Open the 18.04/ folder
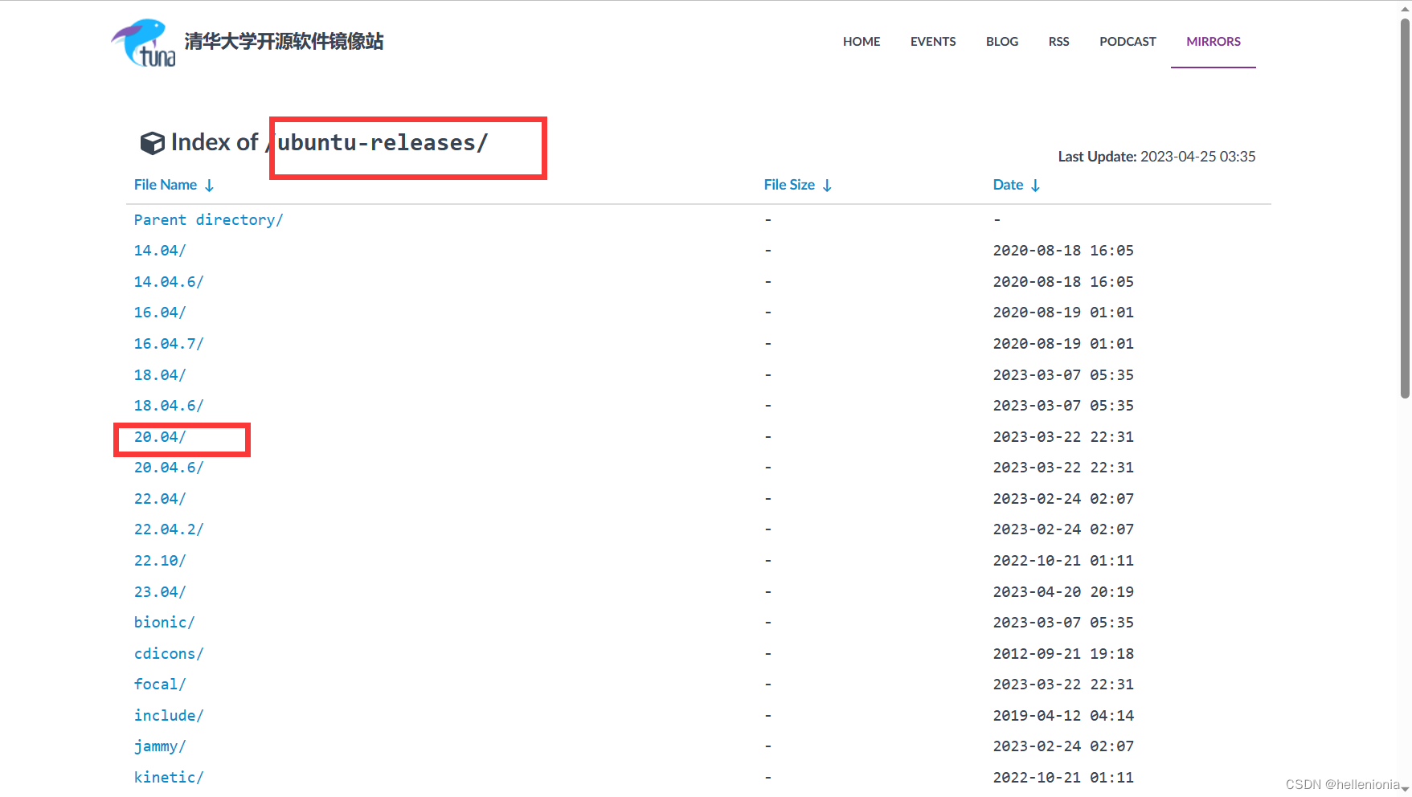Viewport: 1412px width, 797px height. [x=160, y=375]
